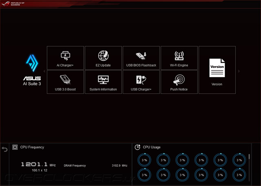Open the Wi-Fi Engine tile
This screenshot has height=186, width=261.
coord(179,58)
